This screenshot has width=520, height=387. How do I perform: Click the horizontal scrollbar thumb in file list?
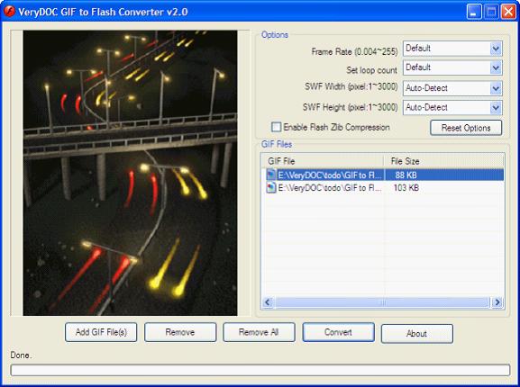point(382,301)
